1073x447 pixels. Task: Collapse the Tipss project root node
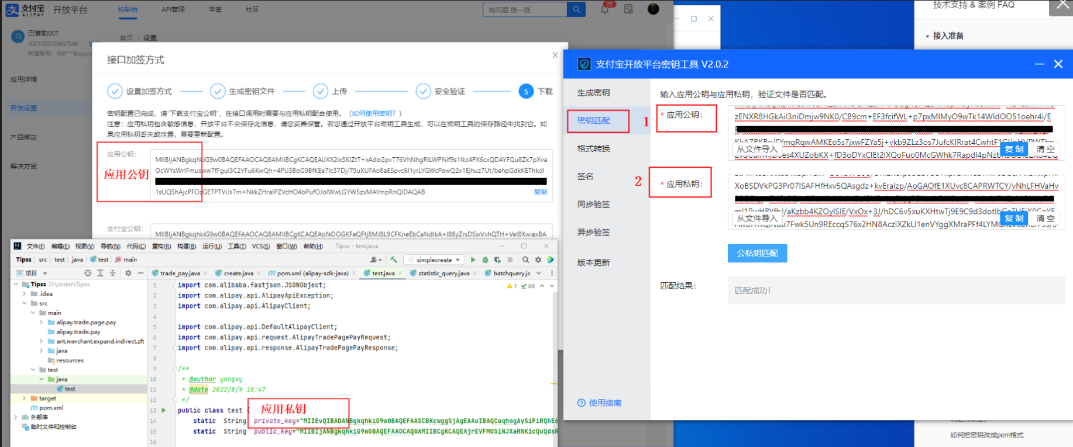click(x=16, y=285)
